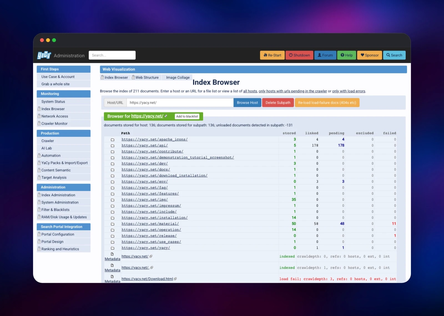Open Use Case & Account menu item
Screen dimensions: 444x316
tap(64, 77)
